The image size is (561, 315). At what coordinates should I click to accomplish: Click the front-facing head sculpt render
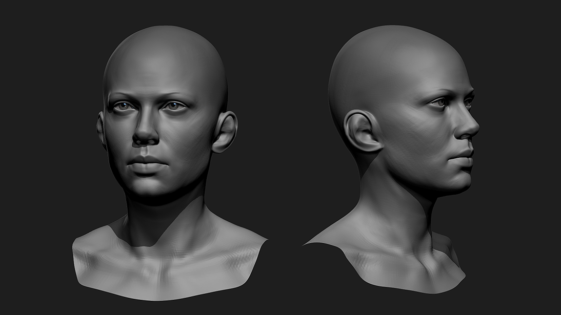point(170,163)
